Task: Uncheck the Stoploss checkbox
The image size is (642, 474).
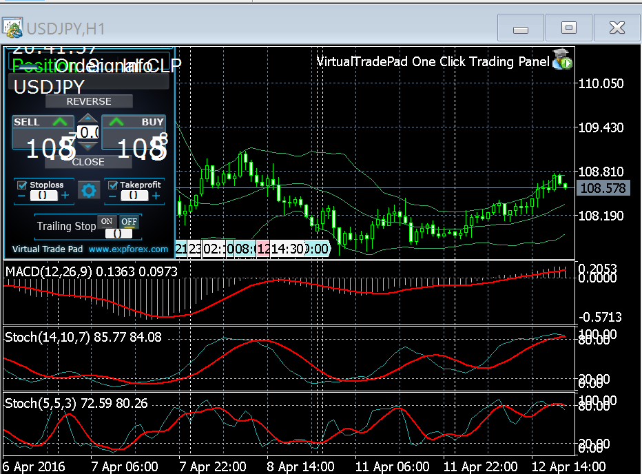Action: tap(22, 185)
